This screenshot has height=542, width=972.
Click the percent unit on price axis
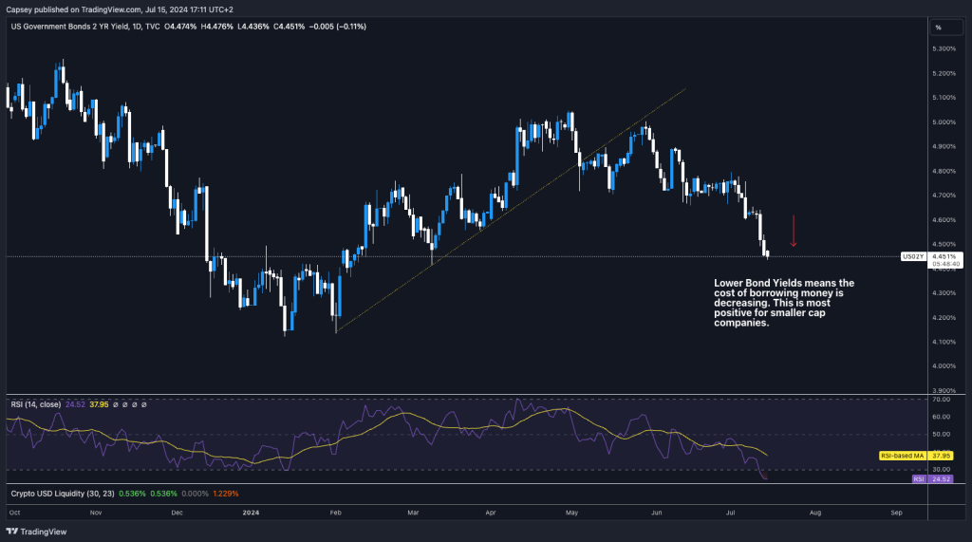point(937,27)
